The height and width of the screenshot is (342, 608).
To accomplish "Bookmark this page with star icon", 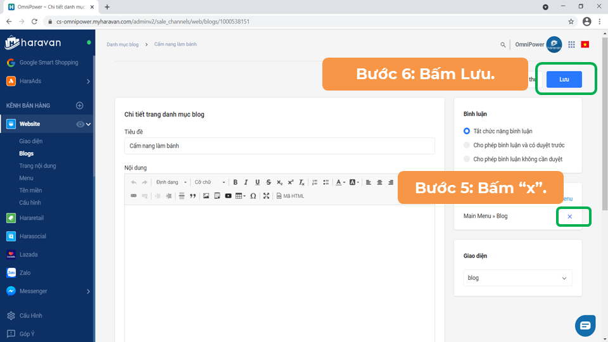I will tap(571, 22).
